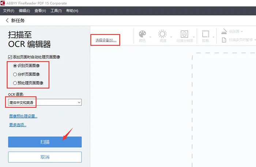Open the 更多选项... link
The height and width of the screenshot is (167, 256).
click(18, 125)
